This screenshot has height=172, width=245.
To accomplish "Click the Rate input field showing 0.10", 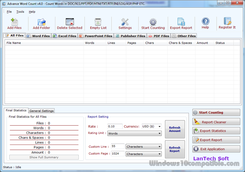I will (115, 126).
